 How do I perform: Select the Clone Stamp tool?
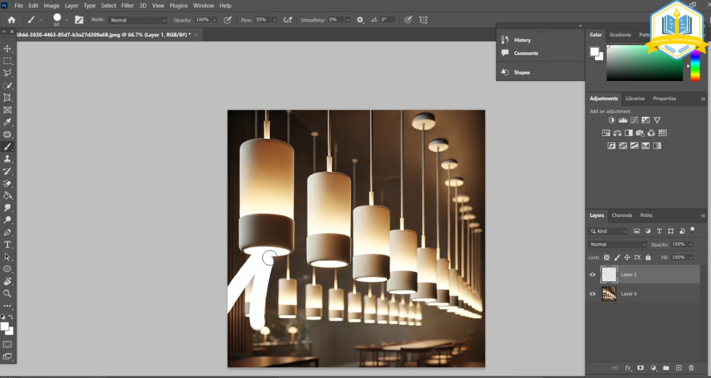click(x=7, y=159)
